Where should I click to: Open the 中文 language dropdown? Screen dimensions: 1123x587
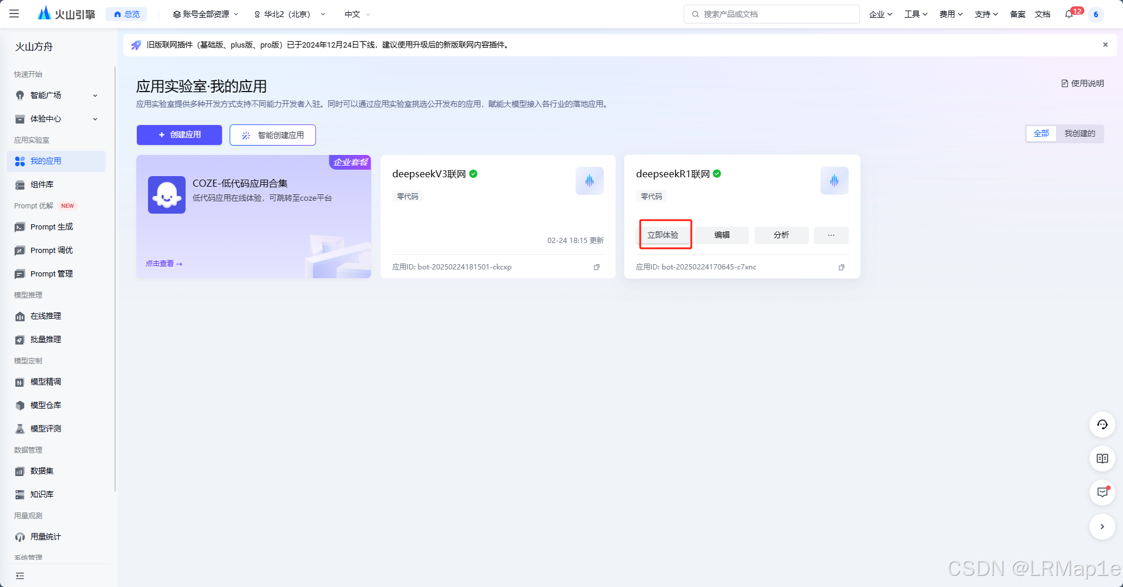point(357,14)
